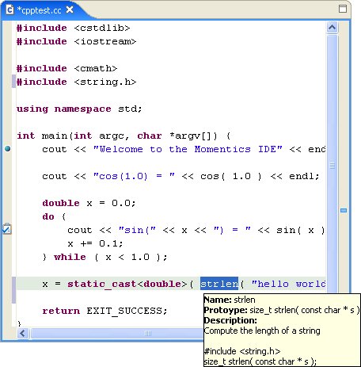Click the text '#include <iostream>'

pyautogui.click(x=76, y=41)
